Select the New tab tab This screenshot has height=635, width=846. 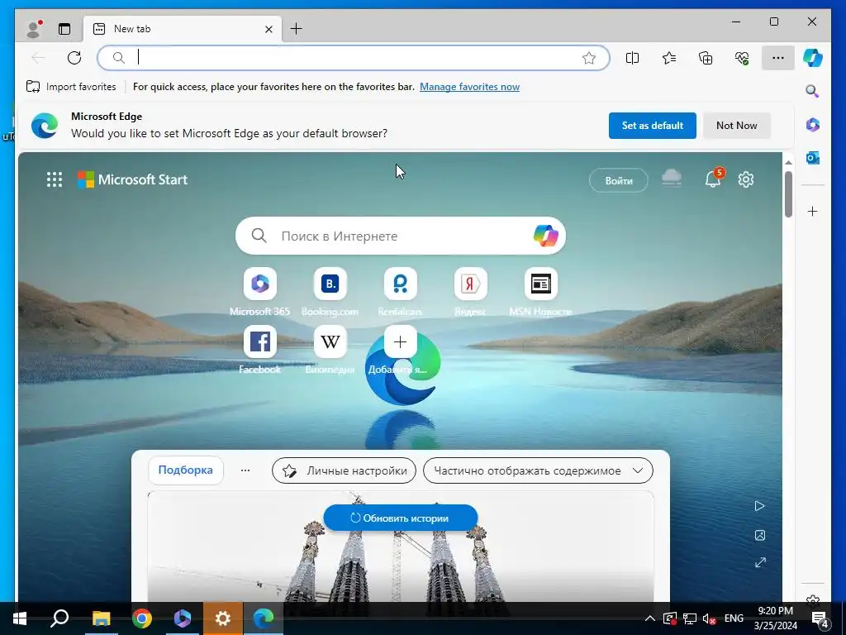point(183,29)
